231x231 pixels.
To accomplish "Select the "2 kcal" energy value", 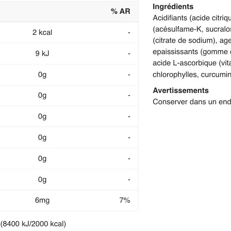I will pos(42,33).
